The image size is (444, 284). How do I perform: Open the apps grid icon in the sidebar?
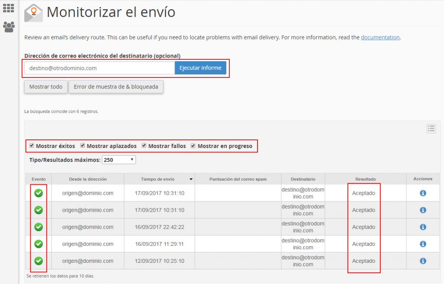tap(8, 8)
